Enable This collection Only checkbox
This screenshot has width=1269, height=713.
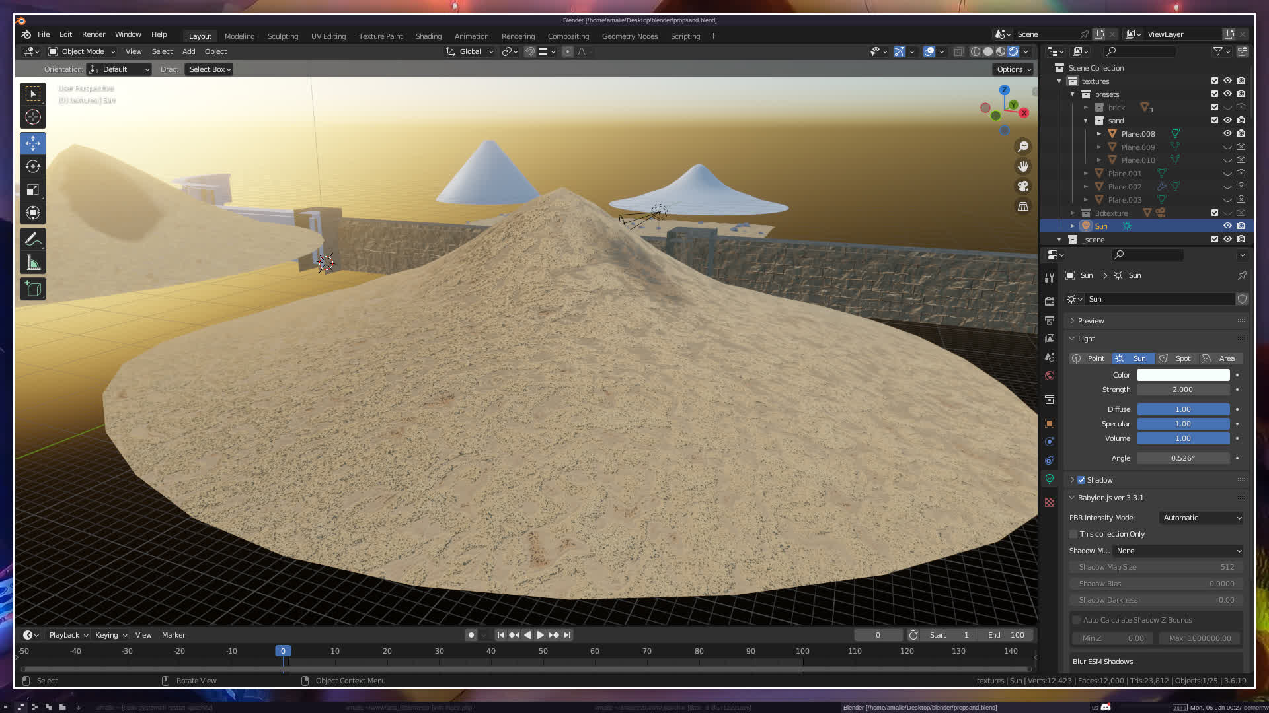1074,534
